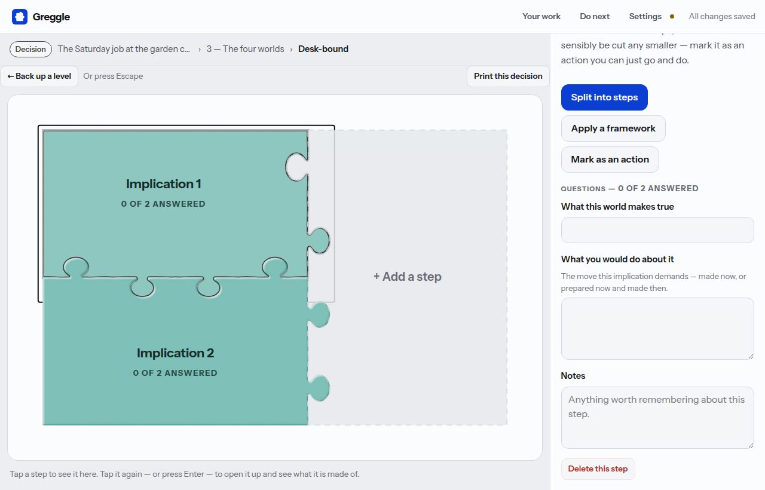Click Apply a framework
Viewport: 765px width, 490px height.
[613, 128]
